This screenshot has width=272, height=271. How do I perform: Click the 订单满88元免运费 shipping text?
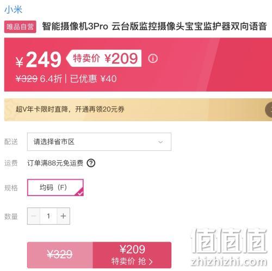55,163
